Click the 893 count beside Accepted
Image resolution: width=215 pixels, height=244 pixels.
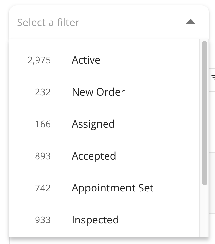point(43,156)
